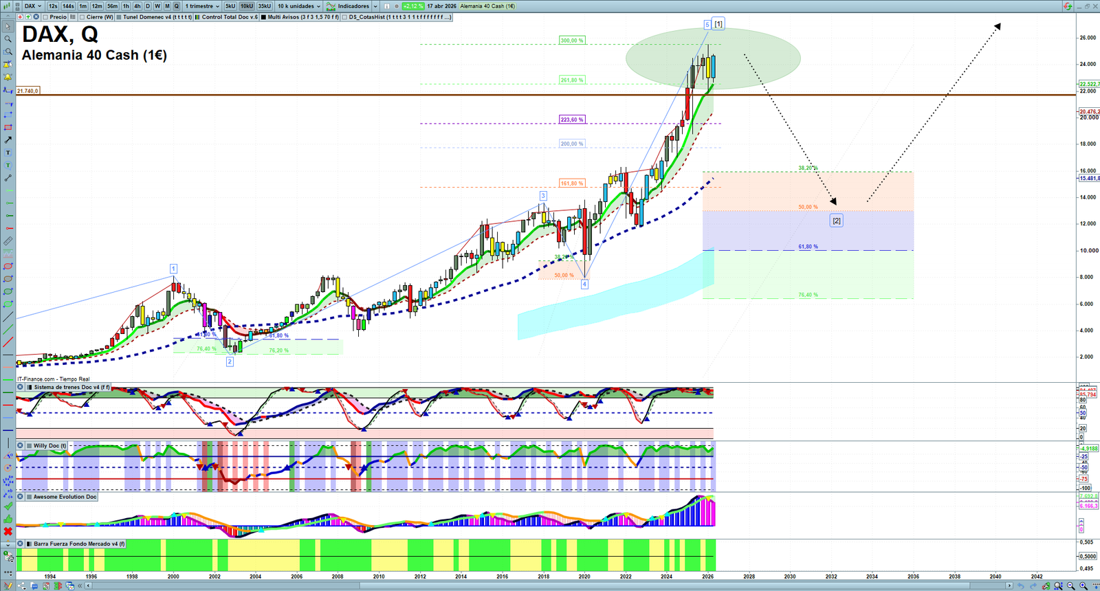
Task: Toggle the Cierre (W) checkbox
Action: point(82,17)
